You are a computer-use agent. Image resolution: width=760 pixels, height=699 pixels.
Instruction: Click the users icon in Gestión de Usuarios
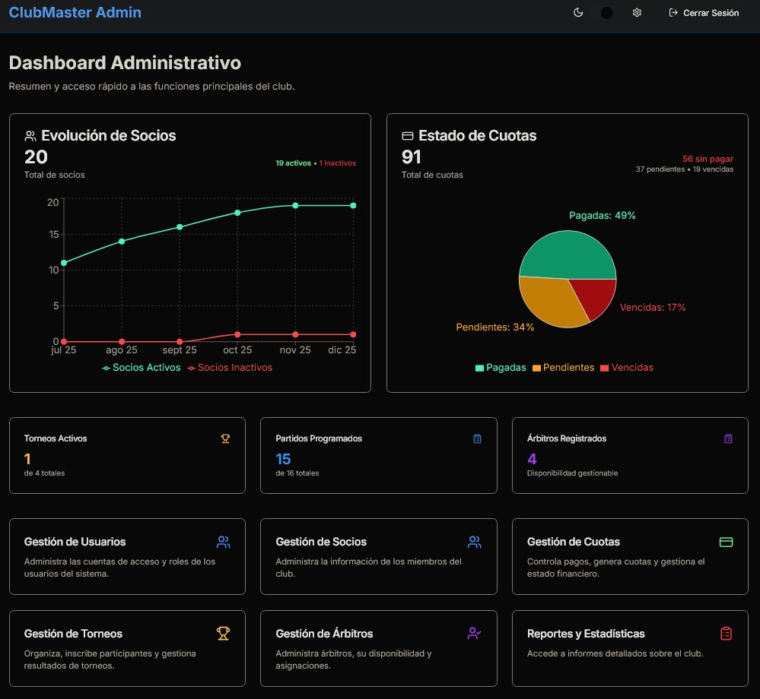(x=224, y=542)
